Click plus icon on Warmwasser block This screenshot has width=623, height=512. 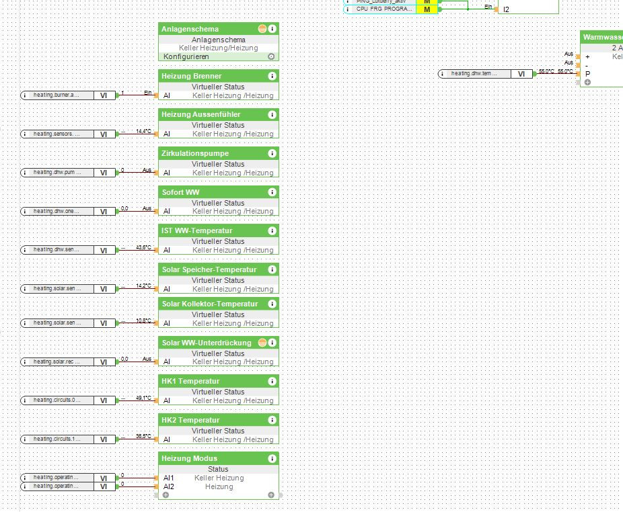click(587, 82)
